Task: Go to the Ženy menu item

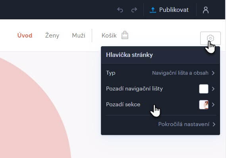Action: point(52,36)
